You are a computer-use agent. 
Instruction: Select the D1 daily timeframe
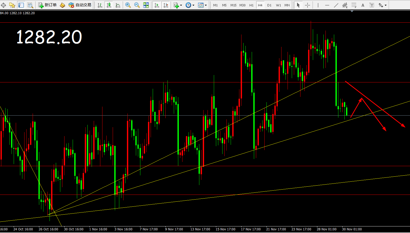[x=269, y=5]
